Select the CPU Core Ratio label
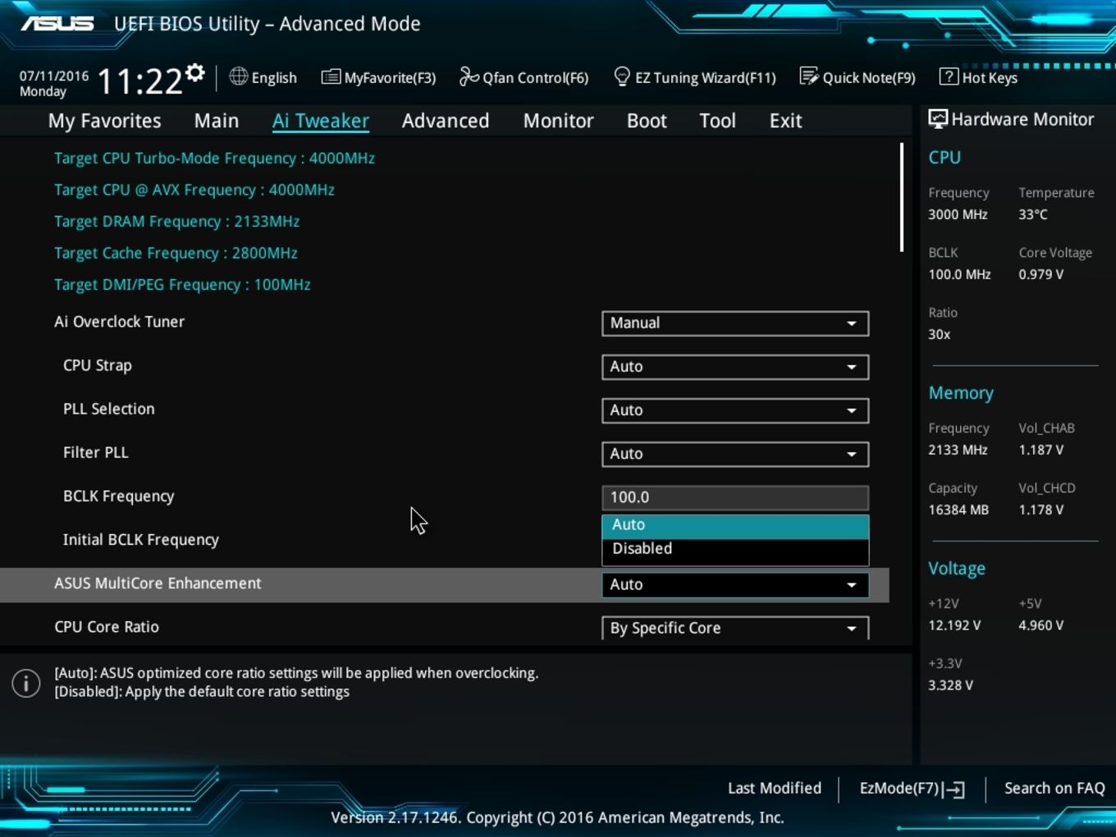The height and width of the screenshot is (837, 1116). (x=107, y=627)
